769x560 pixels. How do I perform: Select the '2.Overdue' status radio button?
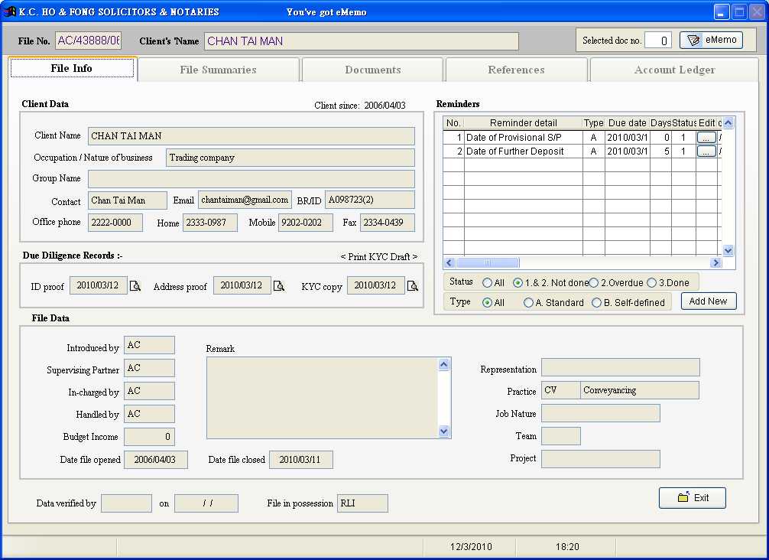594,283
